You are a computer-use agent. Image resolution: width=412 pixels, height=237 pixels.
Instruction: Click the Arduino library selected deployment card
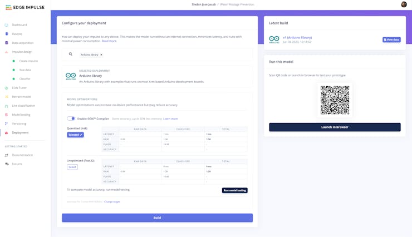[157, 76]
